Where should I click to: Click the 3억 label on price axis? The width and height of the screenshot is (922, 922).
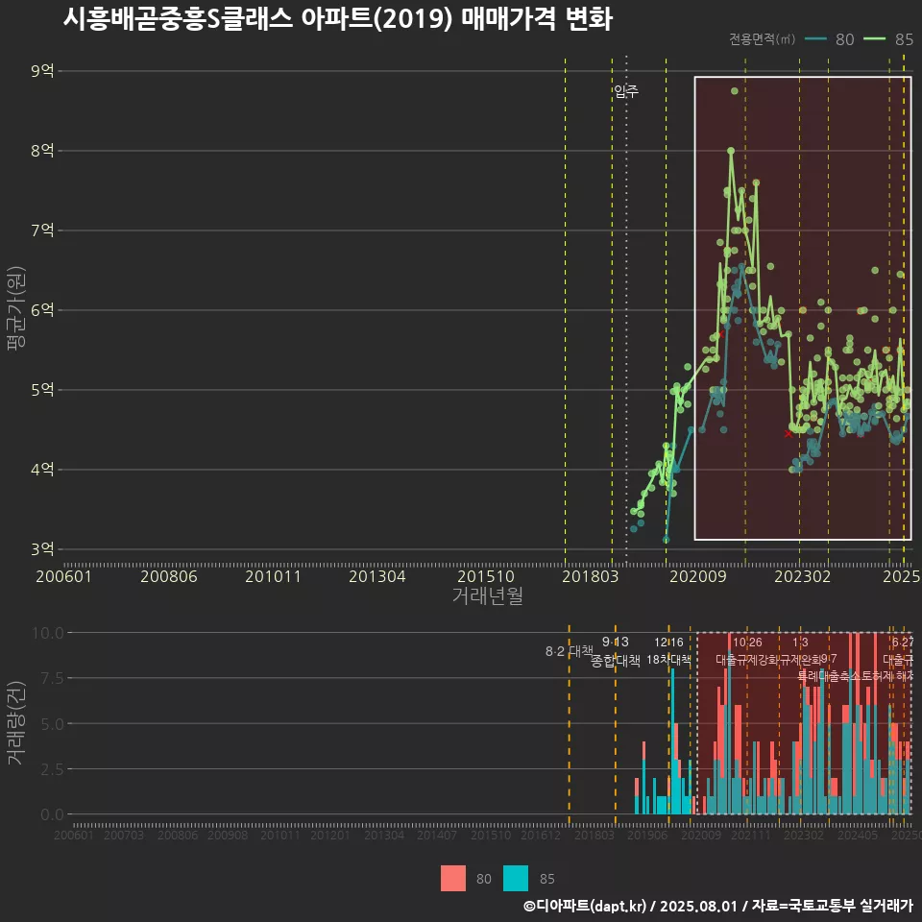[x=42, y=549]
